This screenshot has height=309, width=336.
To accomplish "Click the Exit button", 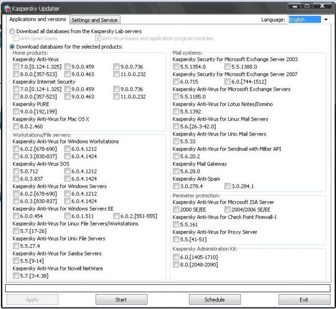I will (x=304, y=299).
